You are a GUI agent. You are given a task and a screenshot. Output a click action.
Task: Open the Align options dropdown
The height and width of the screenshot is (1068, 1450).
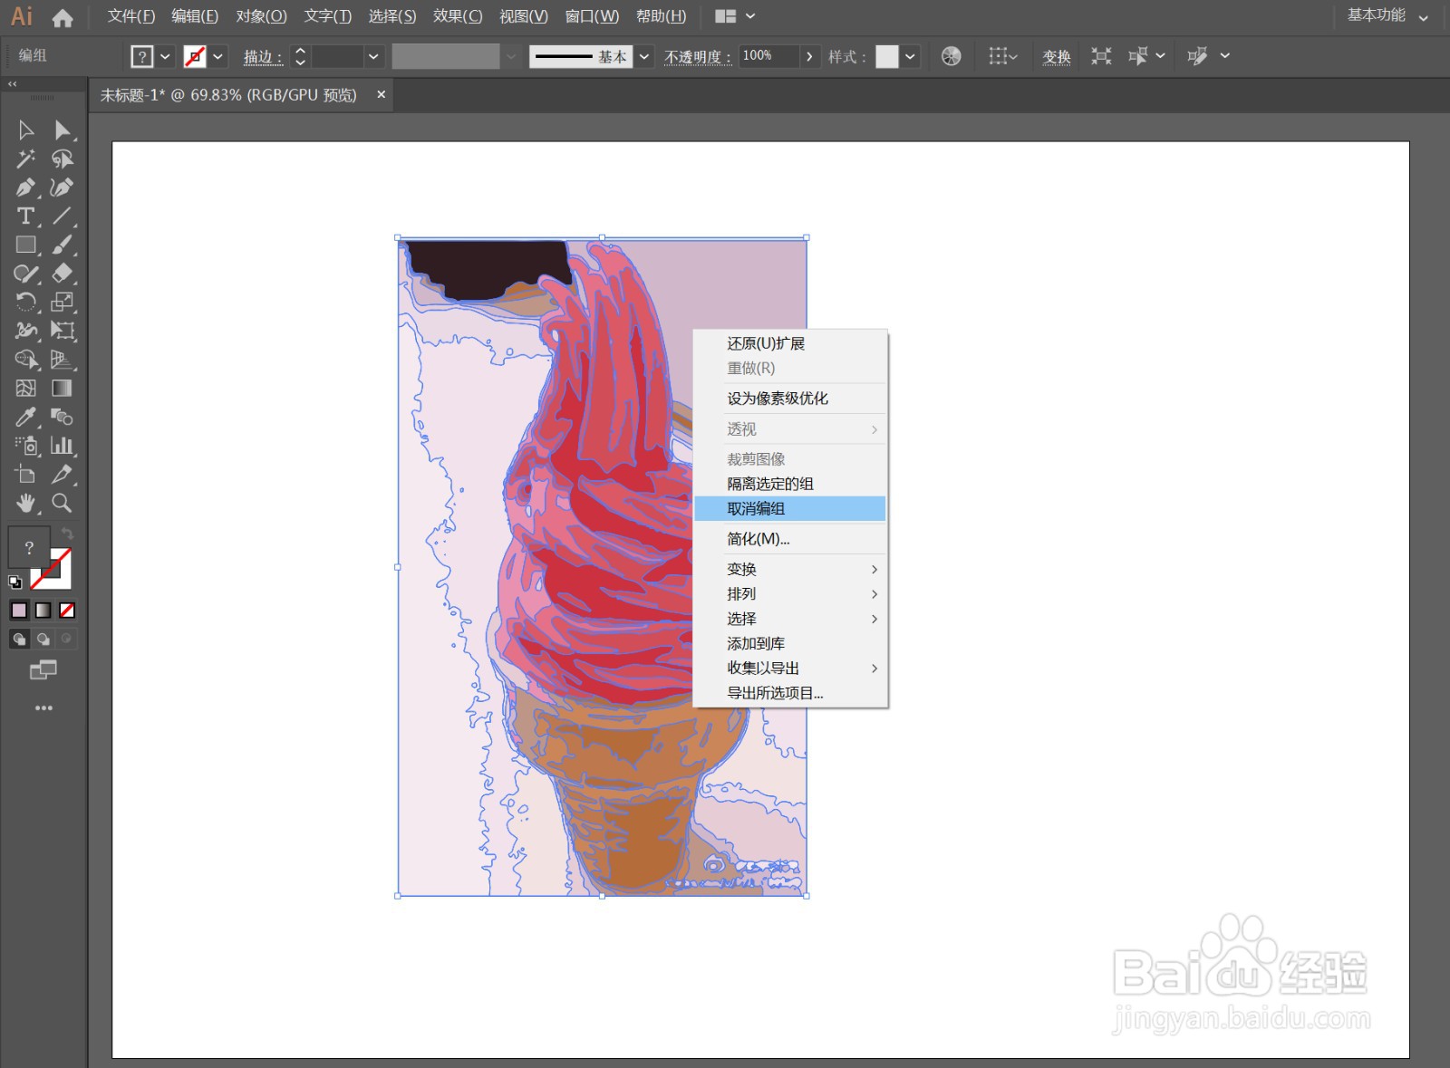coord(1002,56)
